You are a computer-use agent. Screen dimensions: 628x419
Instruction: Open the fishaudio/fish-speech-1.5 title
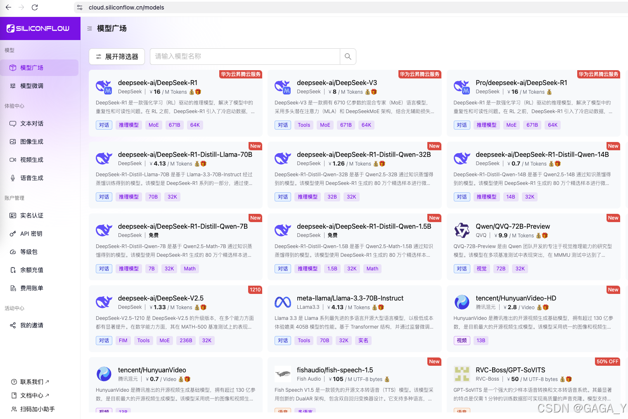pyautogui.click(x=335, y=370)
